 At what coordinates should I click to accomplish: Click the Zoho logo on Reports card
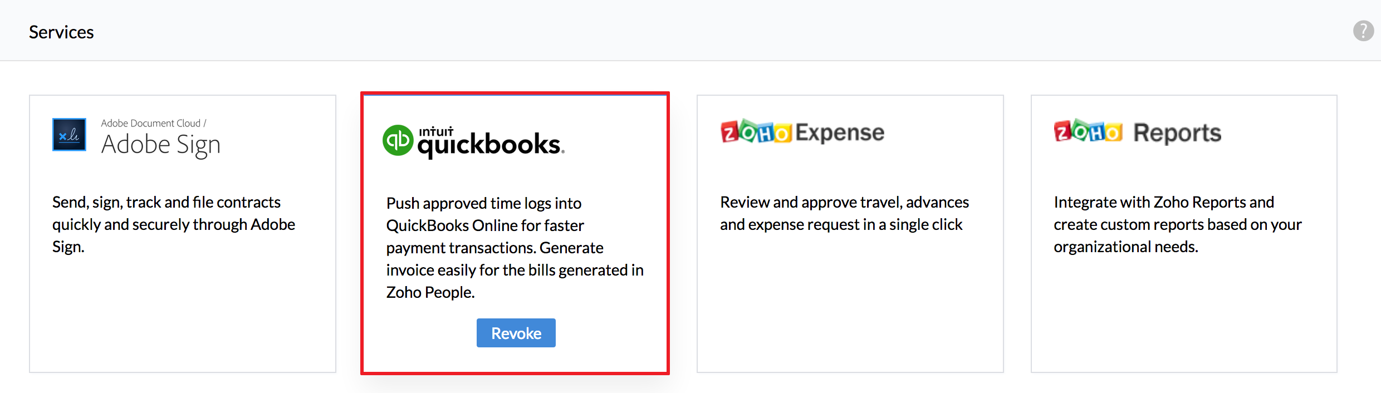[x=1088, y=132]
